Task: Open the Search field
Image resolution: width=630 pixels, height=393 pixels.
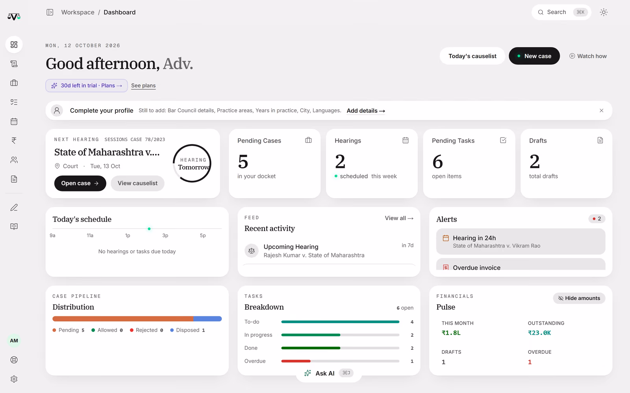Action: click(561, 12)
